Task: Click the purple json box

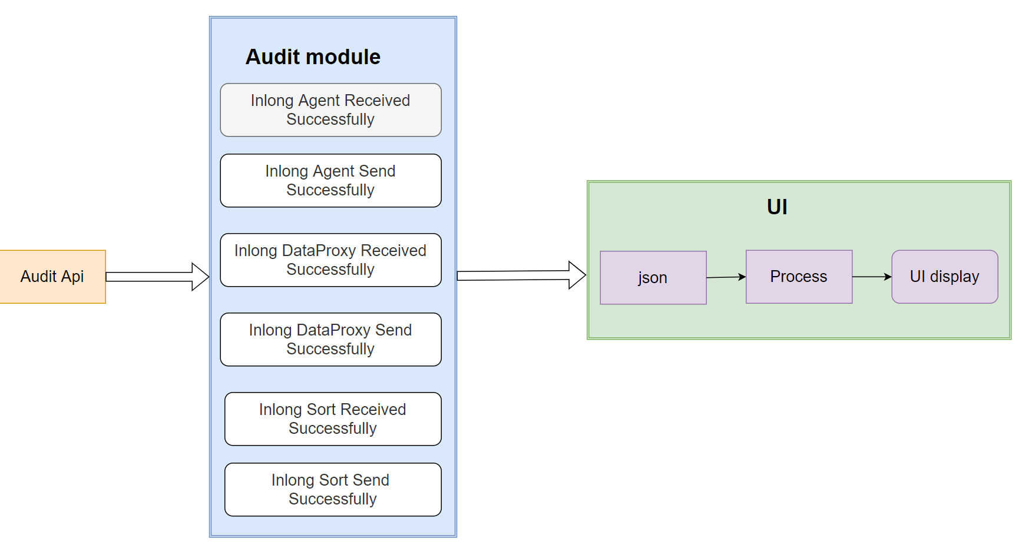Action: (x=653, y=278)
